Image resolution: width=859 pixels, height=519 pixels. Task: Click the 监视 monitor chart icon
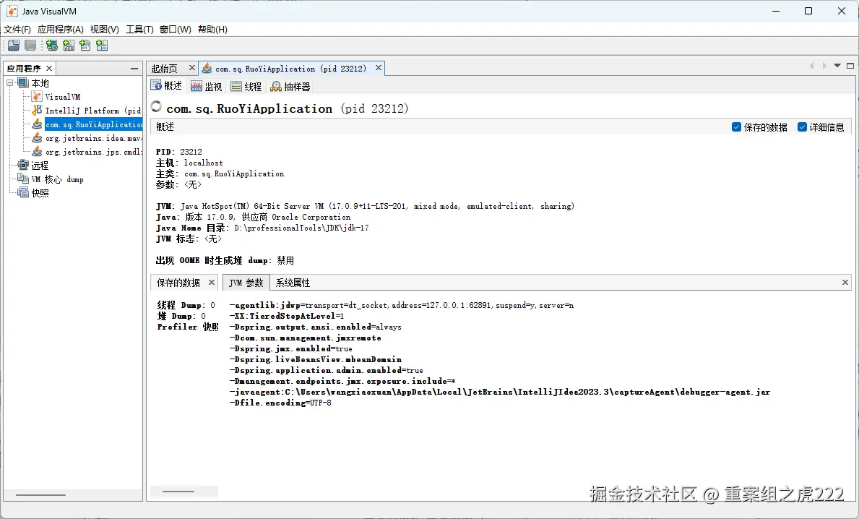pyautogui.click(x=196, y=86)
